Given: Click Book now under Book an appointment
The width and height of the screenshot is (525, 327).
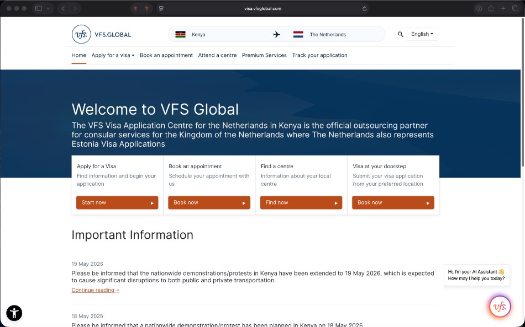Looking at the screenshot, I should pyautogui.click(x=209, y=202).
